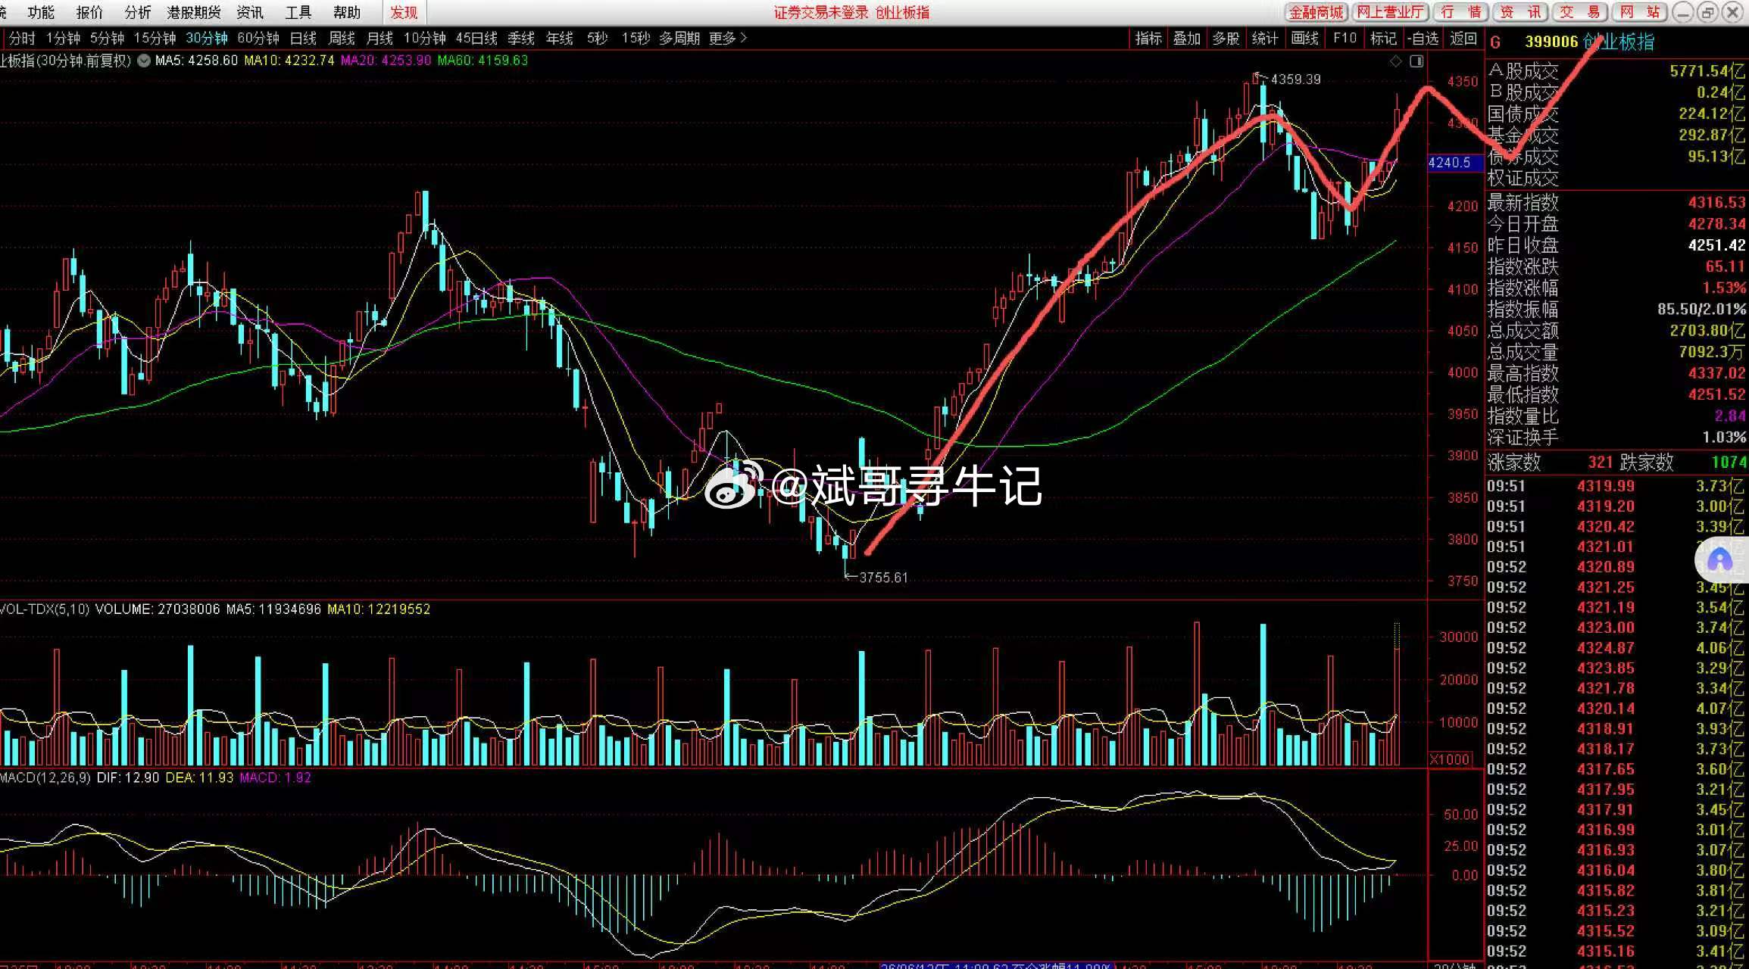Select the 15秒 period
Screen dimensions: 1749x969
[x=636, y=38]
